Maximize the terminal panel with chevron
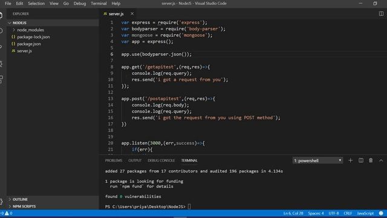Viewport: 387px width, 218px height. (x=381, y=160)
